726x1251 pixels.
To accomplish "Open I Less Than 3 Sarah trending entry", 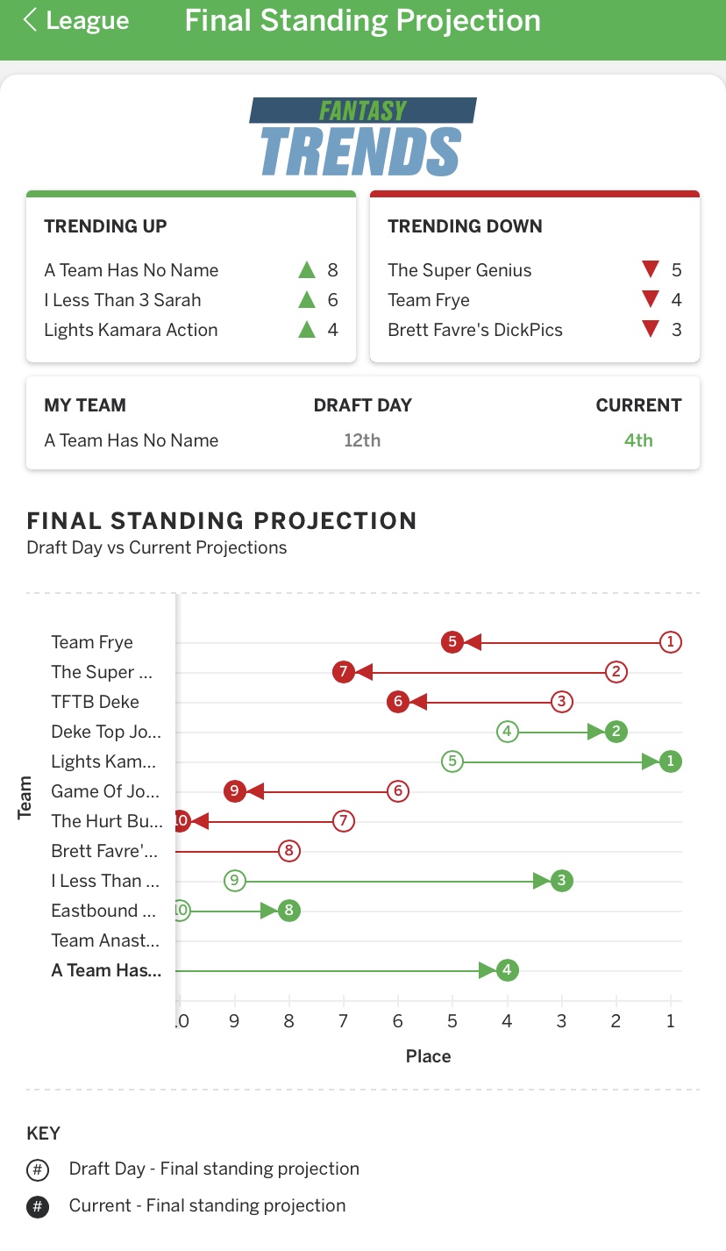I will click(123, 300).
